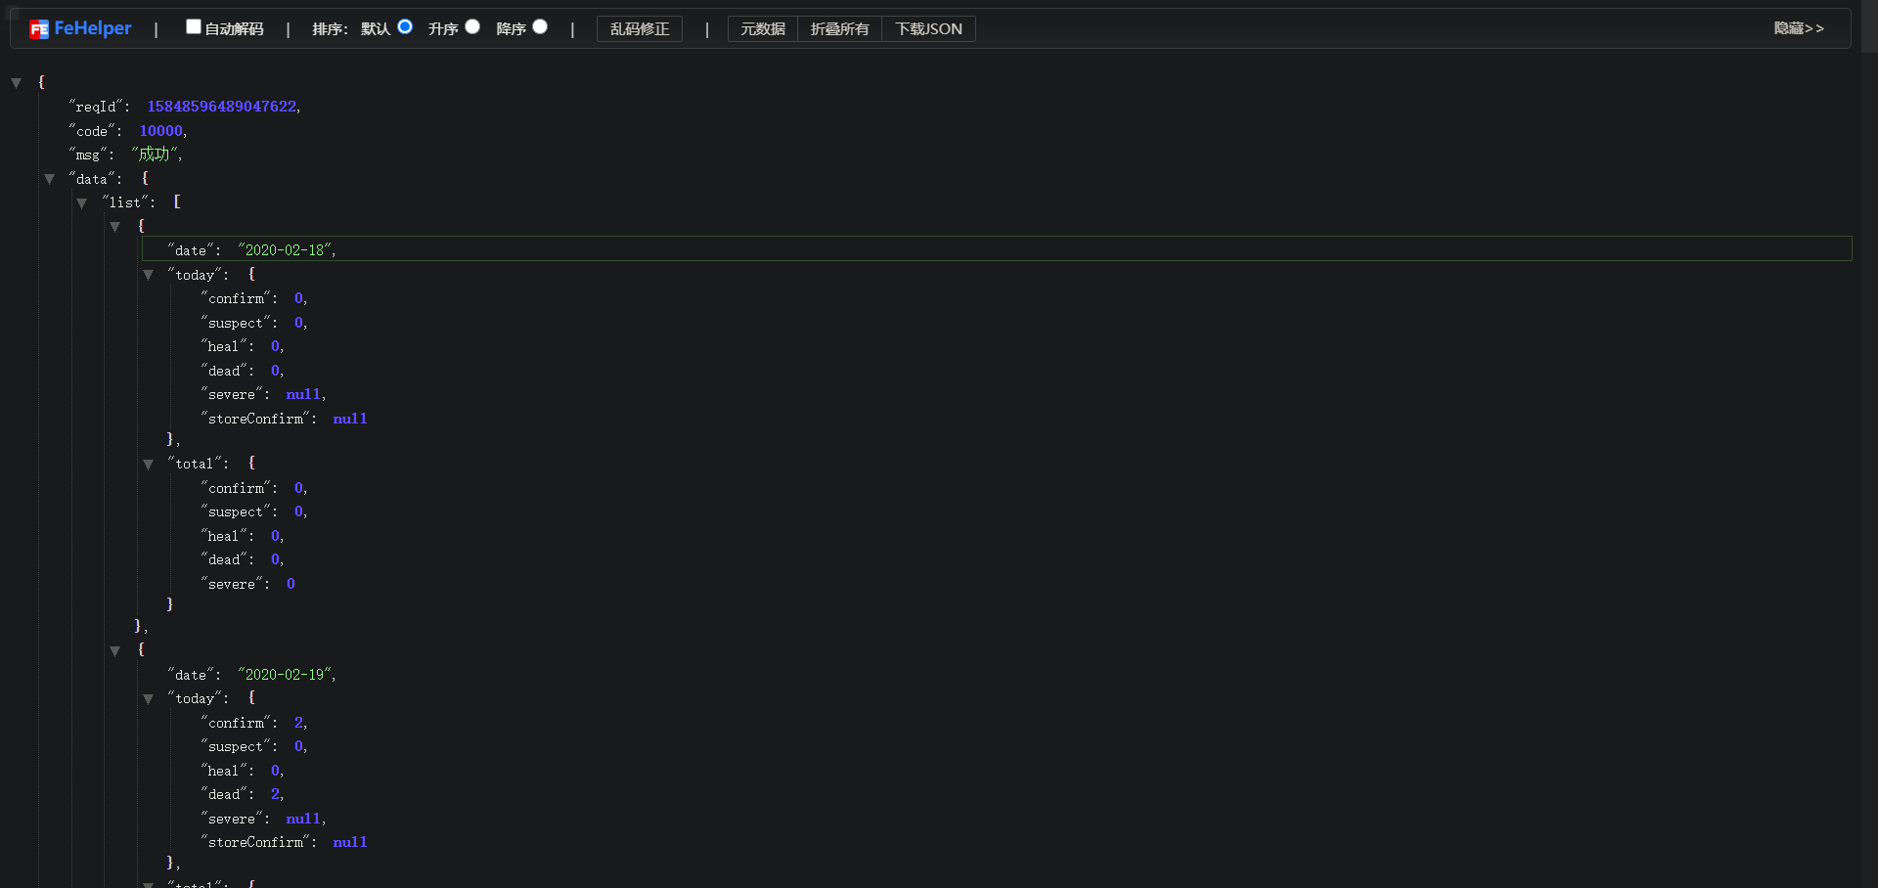Click "confirm" value 2 under 2020-02-19
This screenshot has height=888, width=1878.
pyautogui.click(x=298, y=723)
